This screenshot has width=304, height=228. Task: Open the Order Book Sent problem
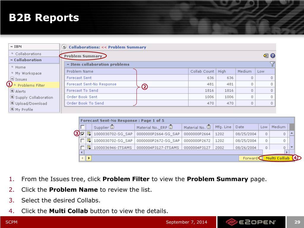click(x=82, y=97)
